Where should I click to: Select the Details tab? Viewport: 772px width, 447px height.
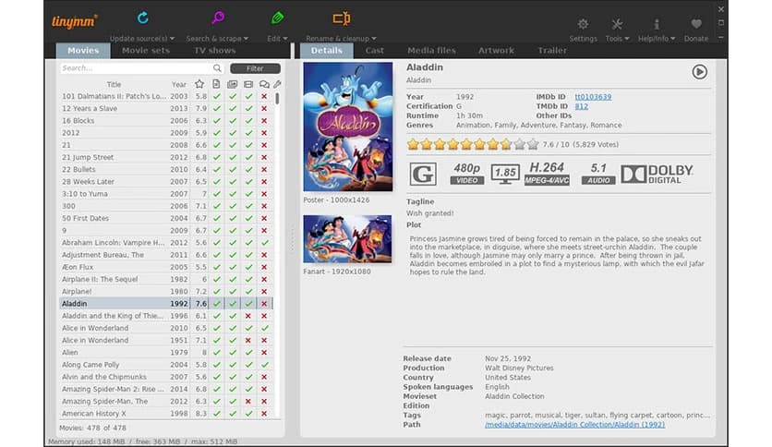point(326,50)
